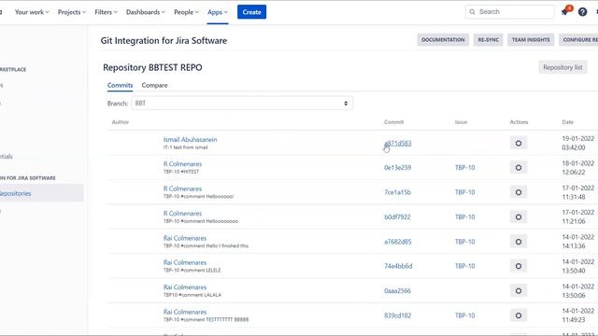The image size is (598, 336).
Task: Click the Date column header
Action: click(567, 122)
